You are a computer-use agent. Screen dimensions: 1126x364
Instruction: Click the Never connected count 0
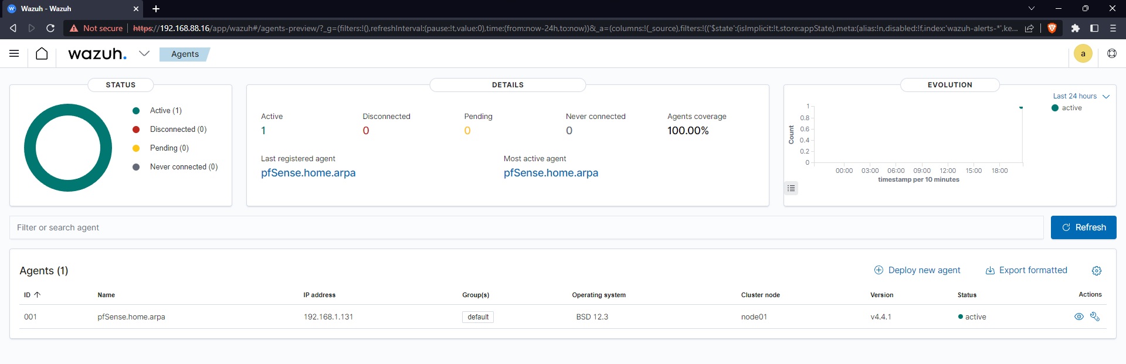tap(569, 131)
